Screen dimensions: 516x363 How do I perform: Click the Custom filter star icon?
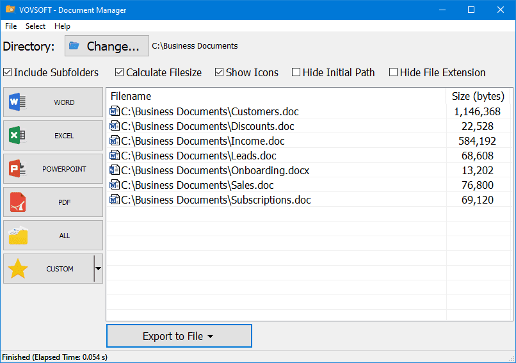pos(18,269)
